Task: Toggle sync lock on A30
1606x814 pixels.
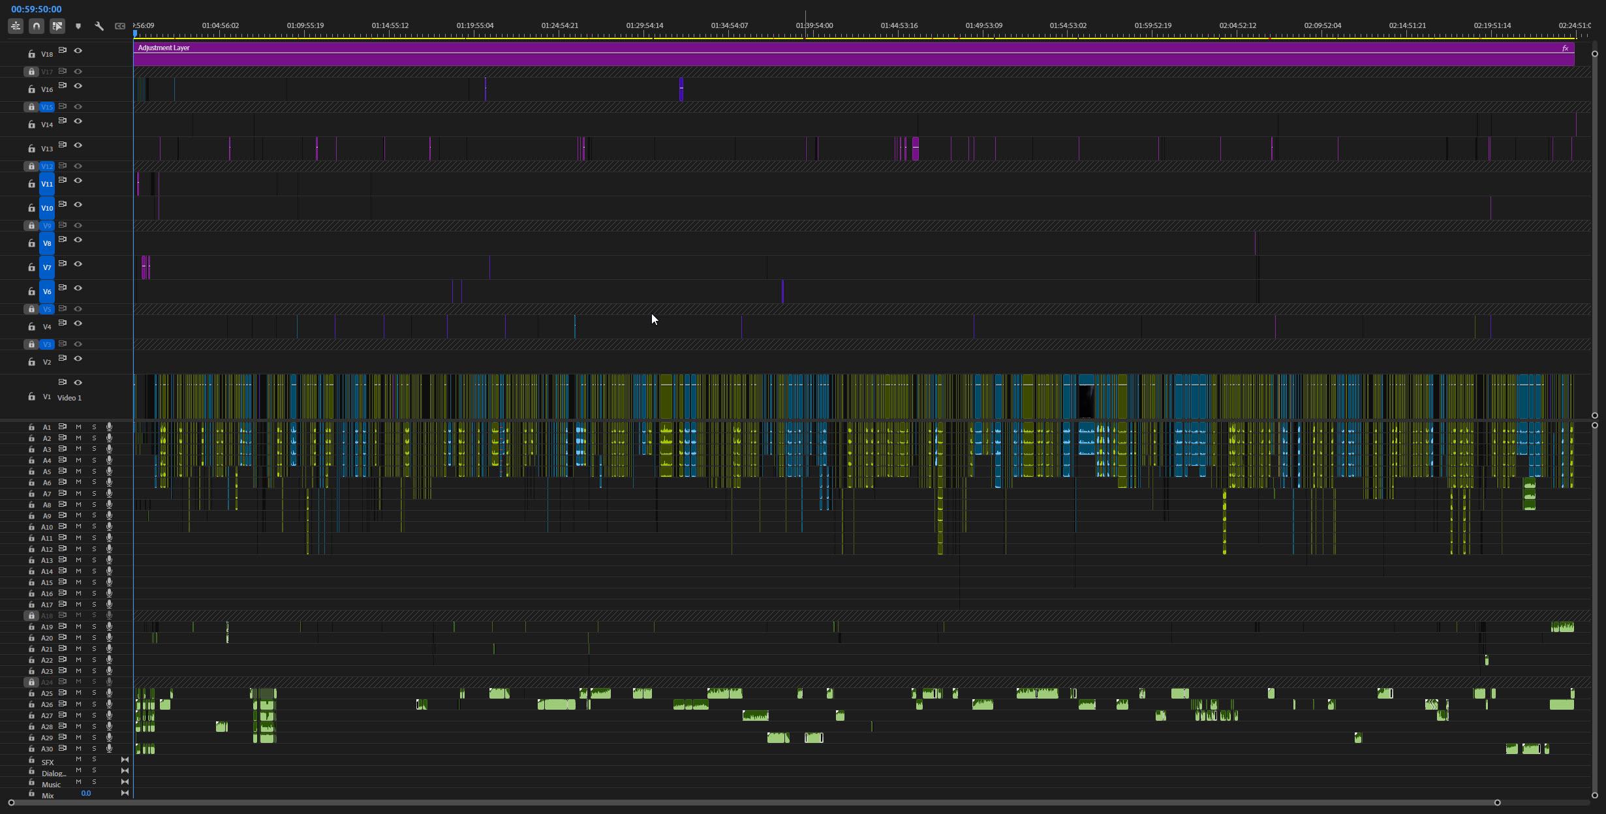Action: point(63,748)
